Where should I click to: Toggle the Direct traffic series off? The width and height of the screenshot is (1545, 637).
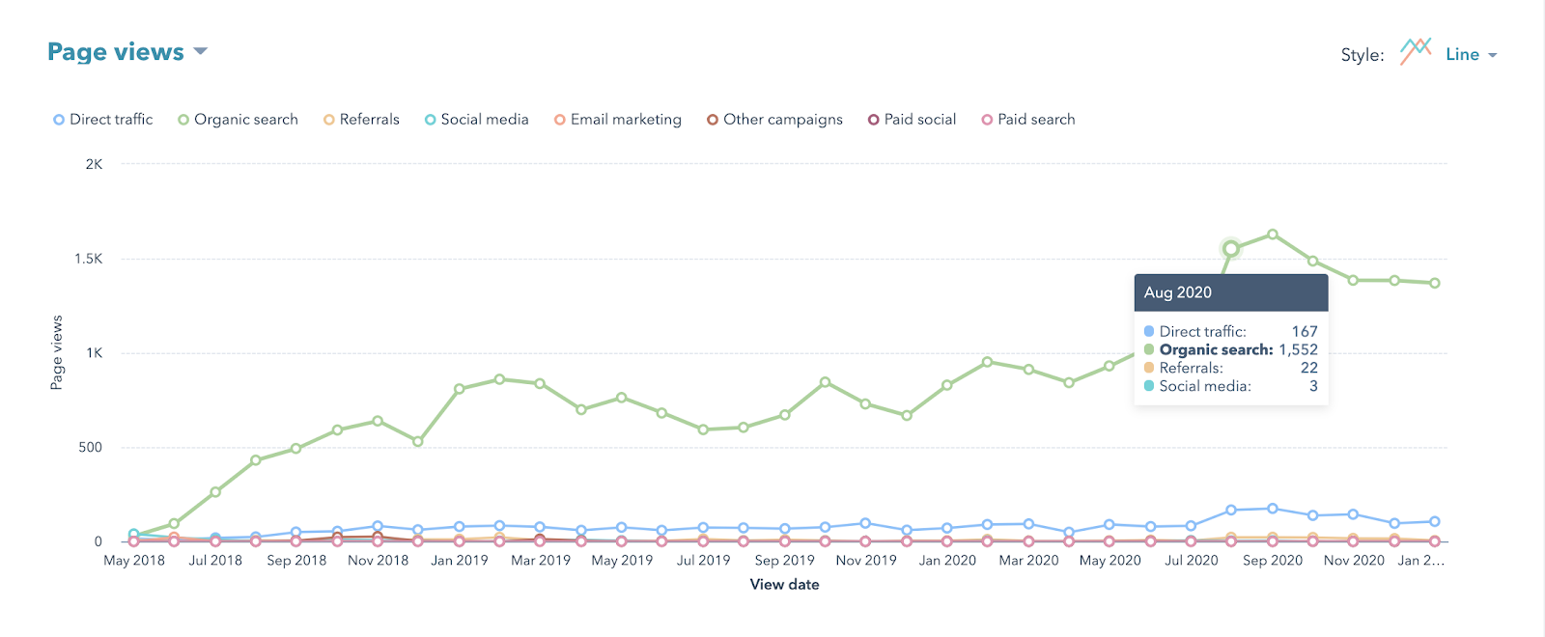click(x=111, y=119)
